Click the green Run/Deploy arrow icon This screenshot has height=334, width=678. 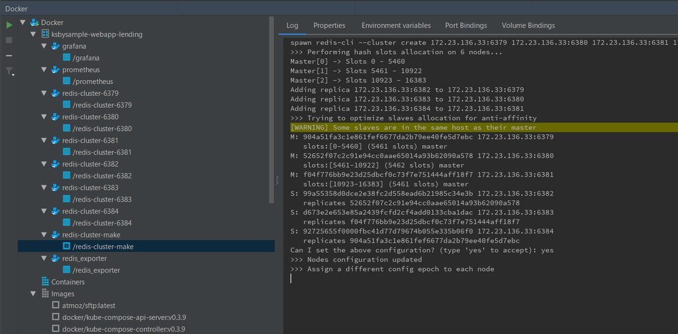click(x=9, y=25)
